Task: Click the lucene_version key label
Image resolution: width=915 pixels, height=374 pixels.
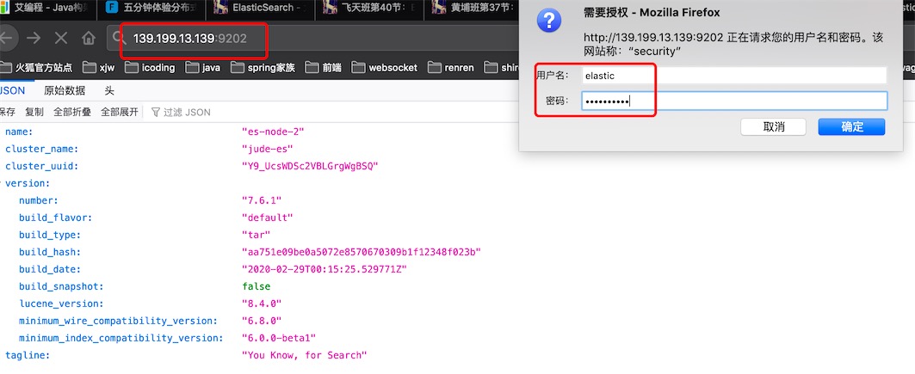Action: pyautogui.click(x=61, y=303)
